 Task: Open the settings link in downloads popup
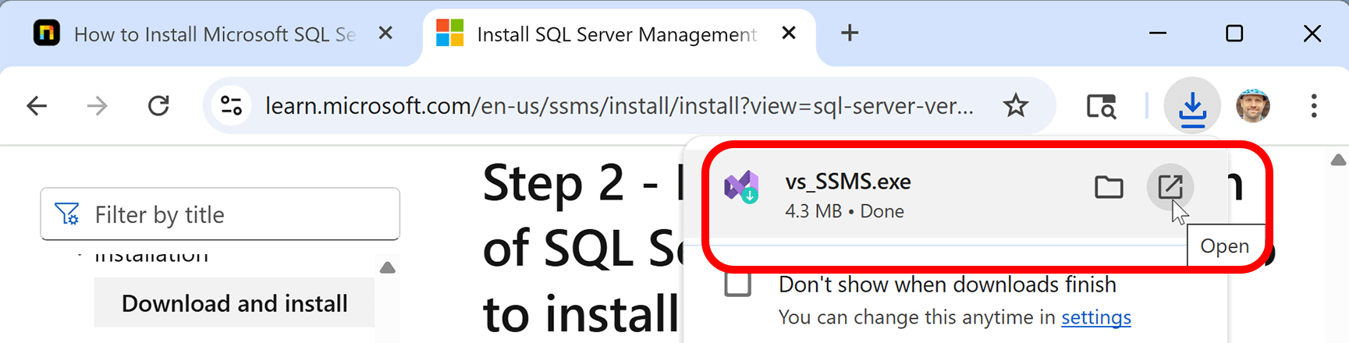click(x=1095, y=317)
